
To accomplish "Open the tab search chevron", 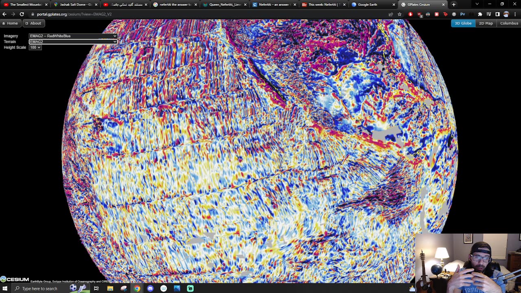I will (x=477, y=4).
